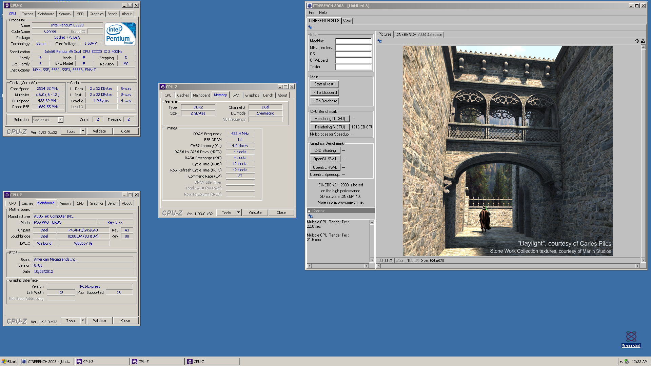Screen dimensions: 651x366
Task: Click into the GFX-Board input field
Action: (353, 60)
